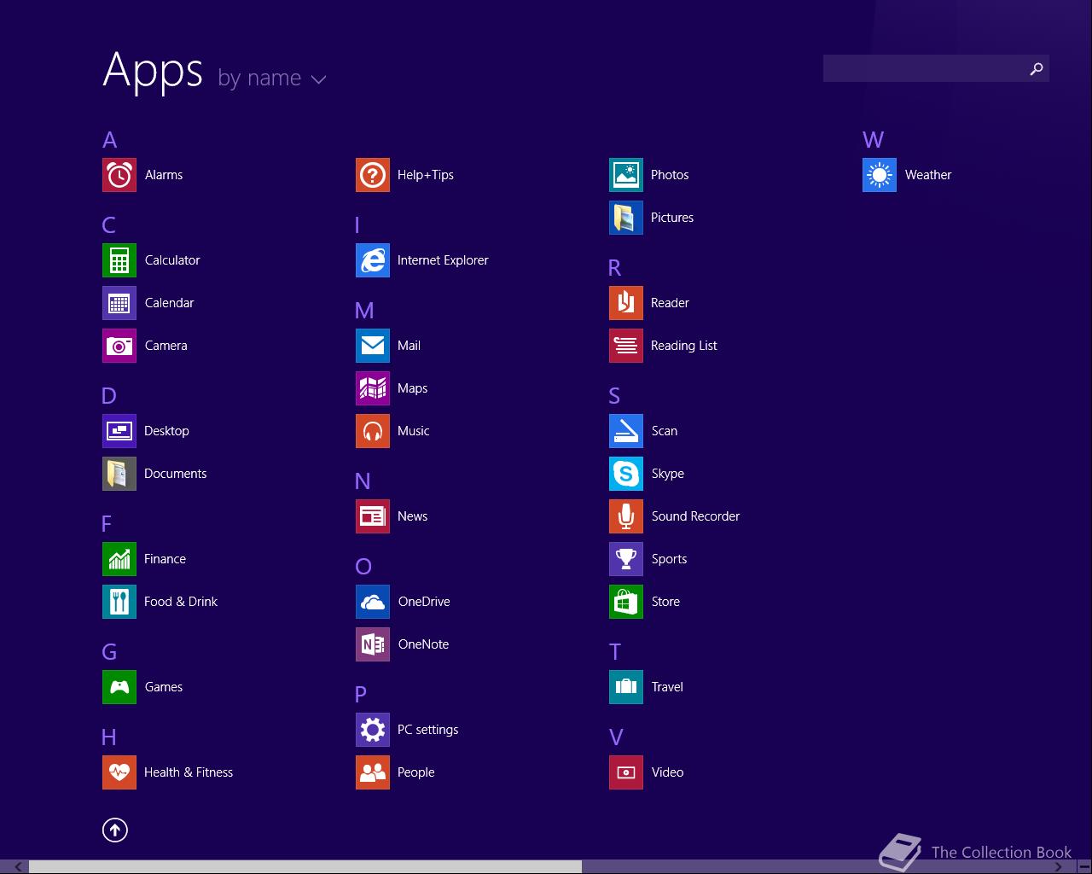Screen dimensions: 1092x874
Task: Launch the Finance app icon
Action: coord(119,559)
